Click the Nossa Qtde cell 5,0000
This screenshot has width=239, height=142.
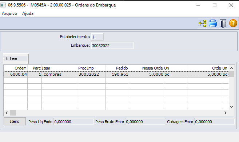tap(146, 74)
